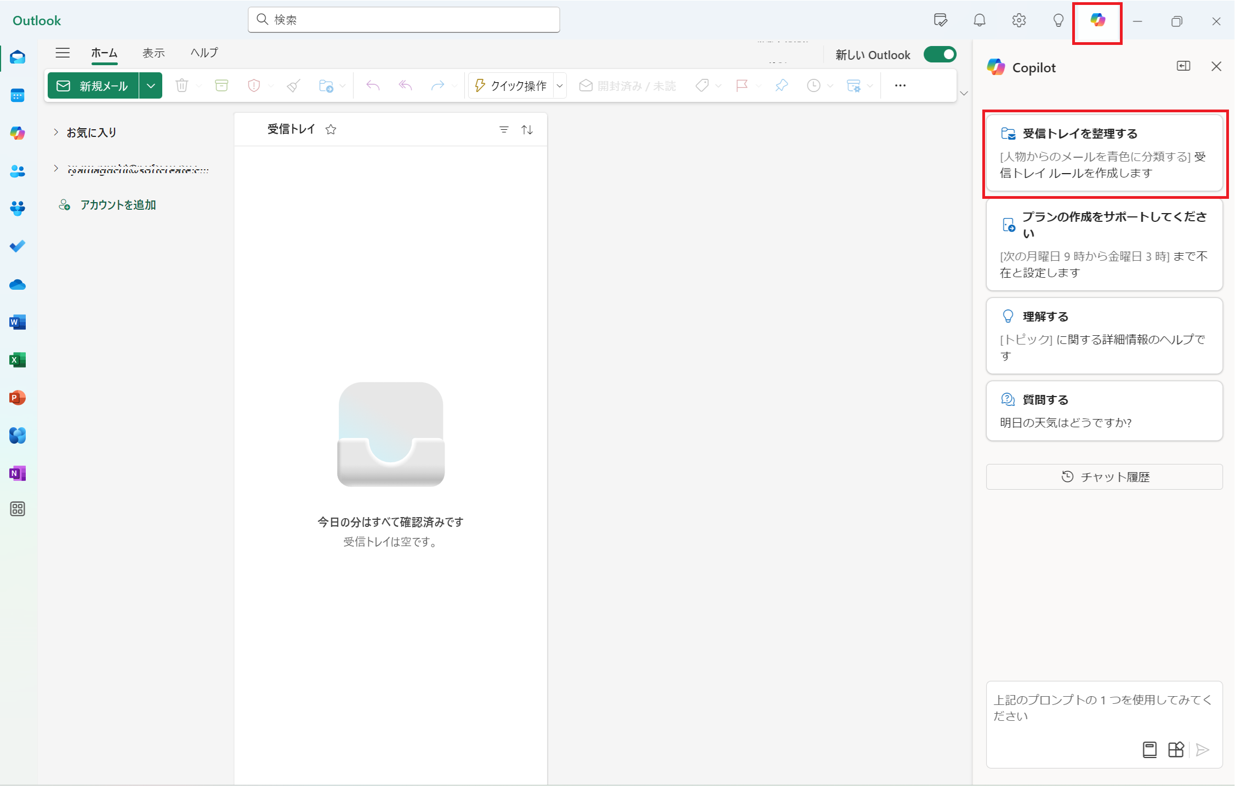Open Viva Engage icon in sidebar
This screenshot has width=1235, height=786.
(18, 435)
